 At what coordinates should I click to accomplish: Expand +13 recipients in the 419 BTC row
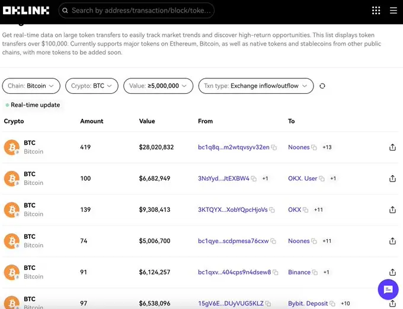point(327,147)
